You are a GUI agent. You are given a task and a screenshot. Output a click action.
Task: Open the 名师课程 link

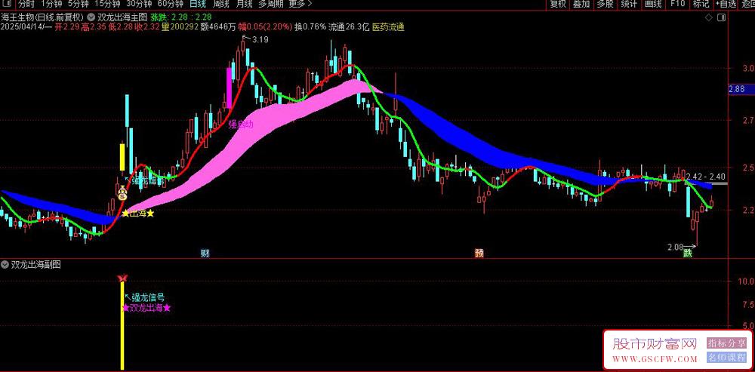[x=726, y=358]
